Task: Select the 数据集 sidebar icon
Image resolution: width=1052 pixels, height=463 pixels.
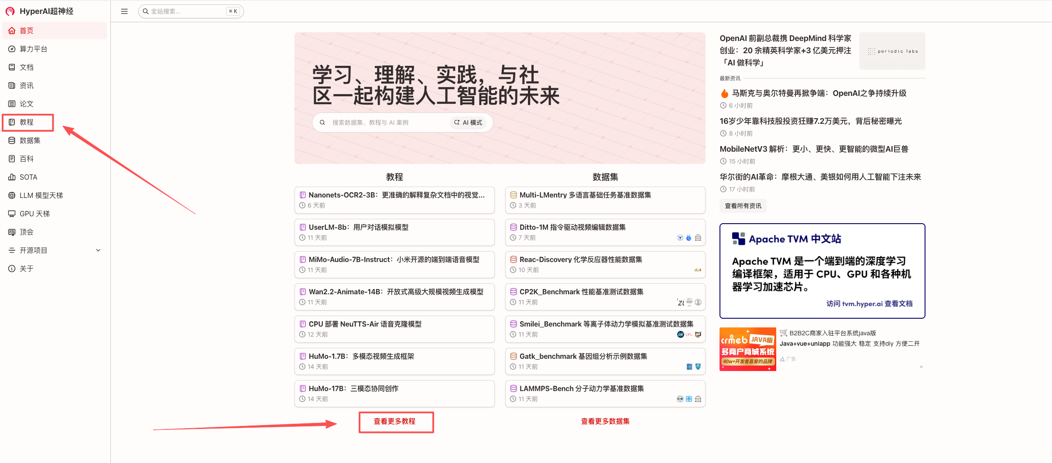Action: (x=12, y=140)
